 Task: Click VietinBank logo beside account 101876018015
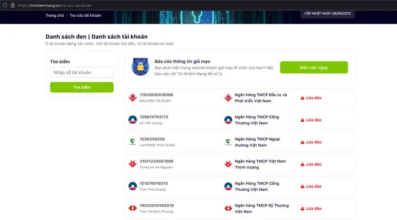133,186
